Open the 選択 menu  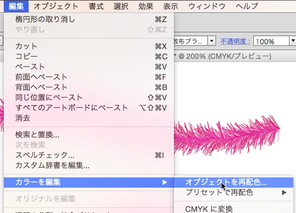pos(121,6)
